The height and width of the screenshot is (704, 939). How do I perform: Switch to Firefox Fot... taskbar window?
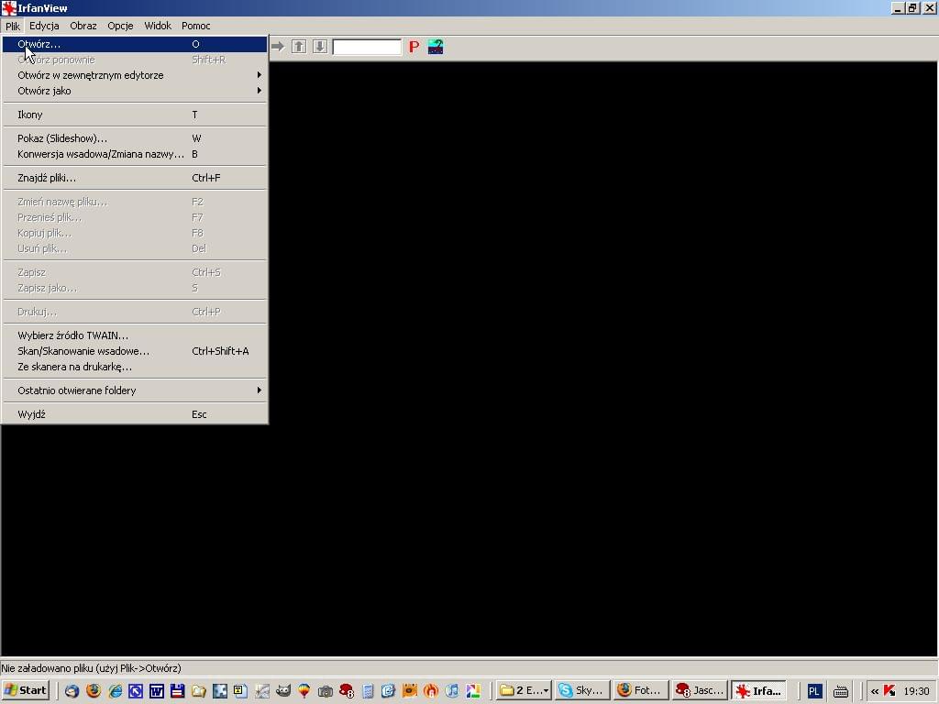click(641, 691)
